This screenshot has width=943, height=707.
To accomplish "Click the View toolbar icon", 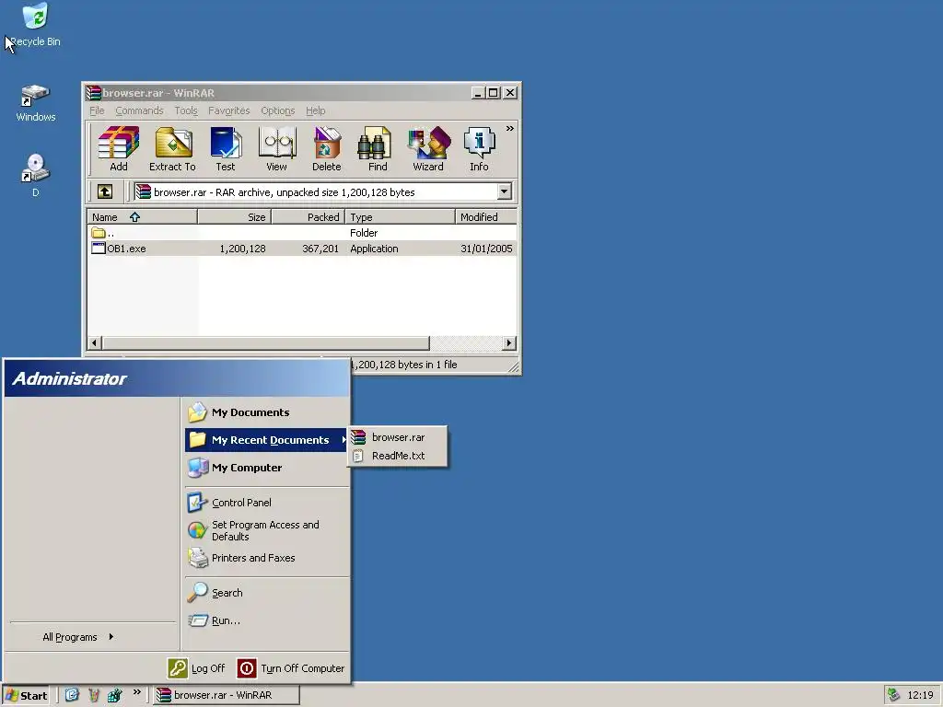I will [276, 149].
